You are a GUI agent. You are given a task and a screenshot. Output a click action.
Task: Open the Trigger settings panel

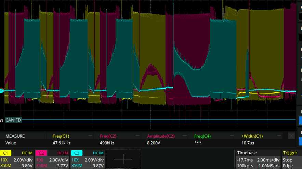tap(290, 153)
